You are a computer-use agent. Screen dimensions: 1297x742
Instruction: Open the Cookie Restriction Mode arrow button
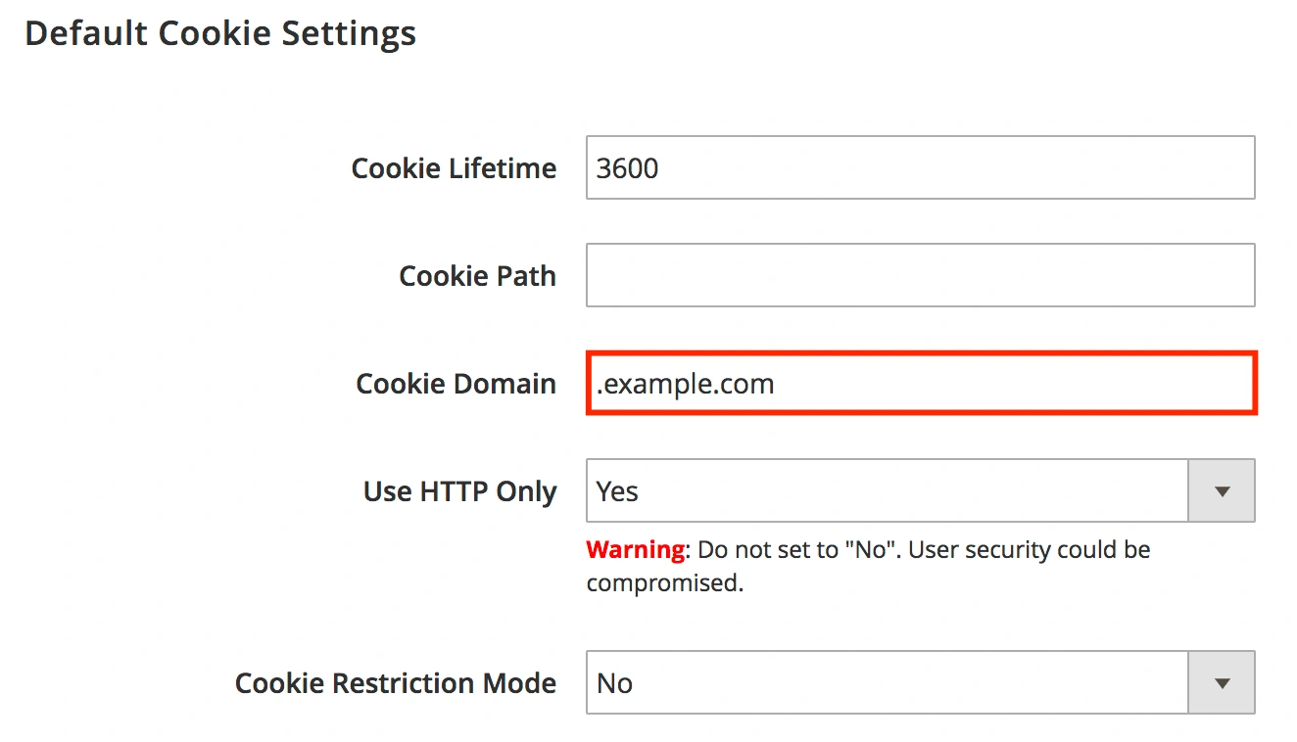click(1221, 682)
